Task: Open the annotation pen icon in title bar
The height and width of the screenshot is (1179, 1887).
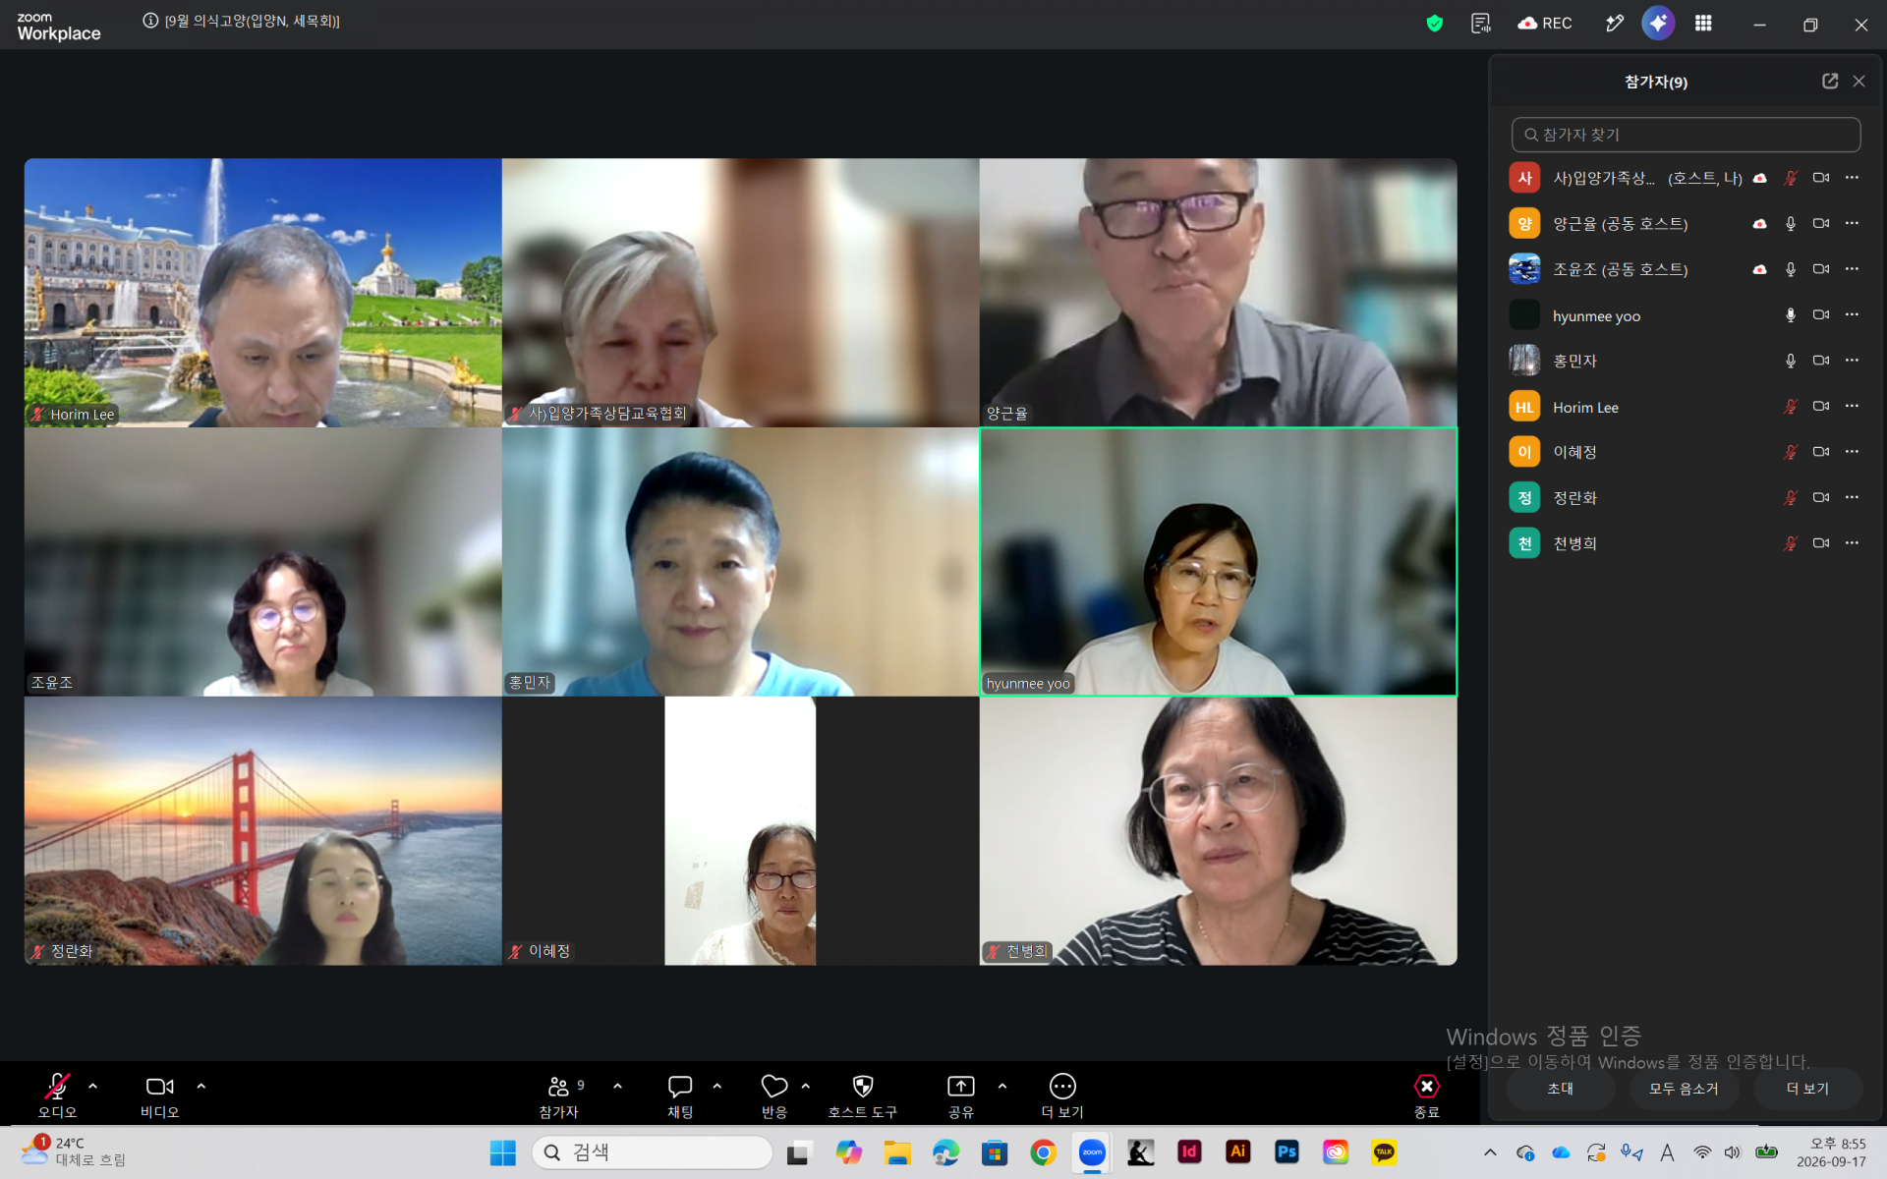Action: pos(1614,24)
